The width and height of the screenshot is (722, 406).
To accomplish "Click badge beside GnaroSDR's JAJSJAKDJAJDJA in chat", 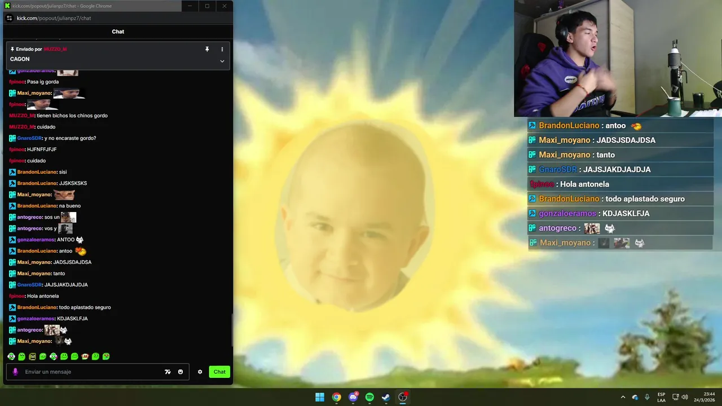I will pos(12,285).
